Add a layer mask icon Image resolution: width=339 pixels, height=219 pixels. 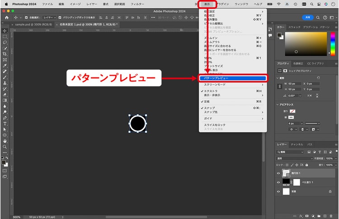click(x=307, y=216)
